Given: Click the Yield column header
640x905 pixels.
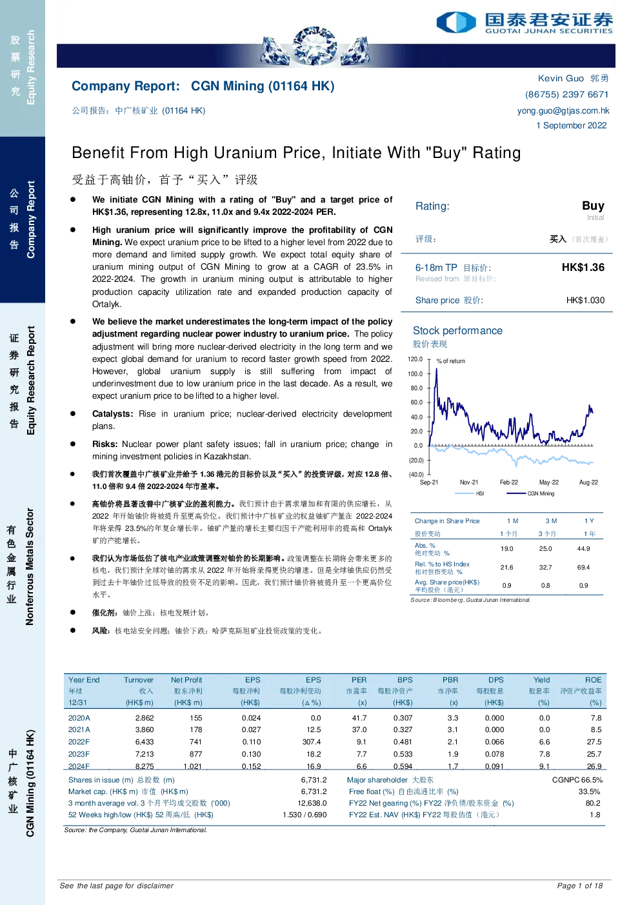Looking at the screenshot, I should [x=542, y=680].
